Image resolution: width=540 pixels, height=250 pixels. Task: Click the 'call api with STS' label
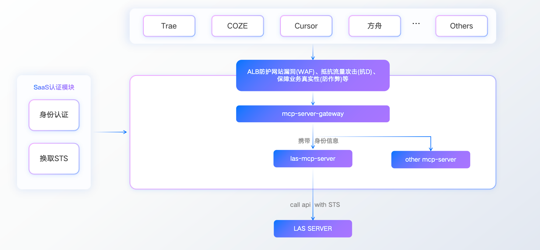(x=315, y=205)
